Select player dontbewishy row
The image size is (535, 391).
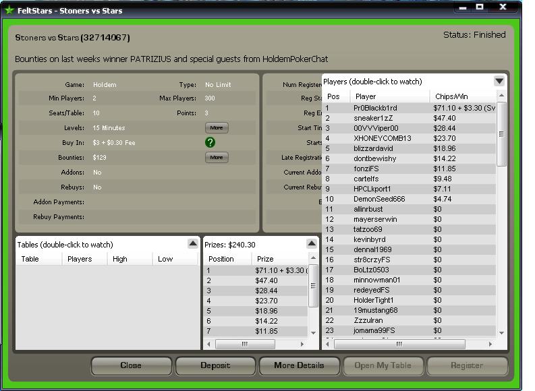pyautogui.click(x=410, y=158)
